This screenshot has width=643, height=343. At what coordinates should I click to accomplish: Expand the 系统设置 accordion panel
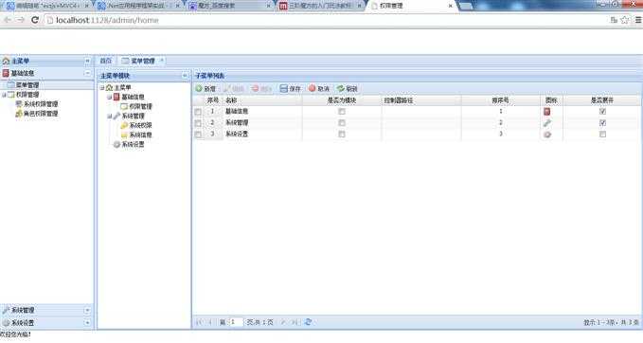(x=87, y=323)
